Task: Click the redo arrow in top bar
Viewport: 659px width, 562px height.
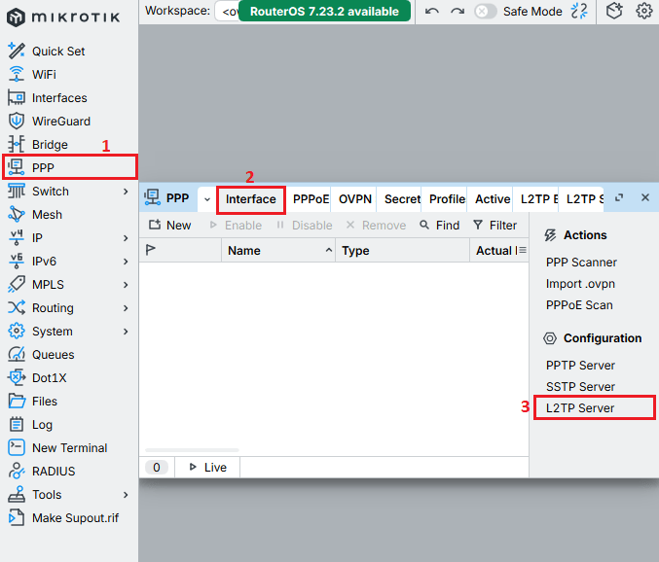Action: (x=458, y=12)
